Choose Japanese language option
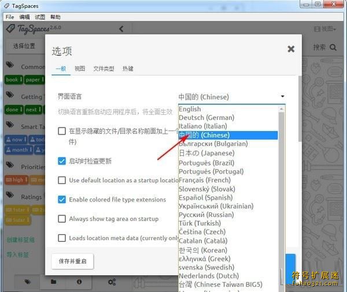347x292 pixels. [228, 153]
